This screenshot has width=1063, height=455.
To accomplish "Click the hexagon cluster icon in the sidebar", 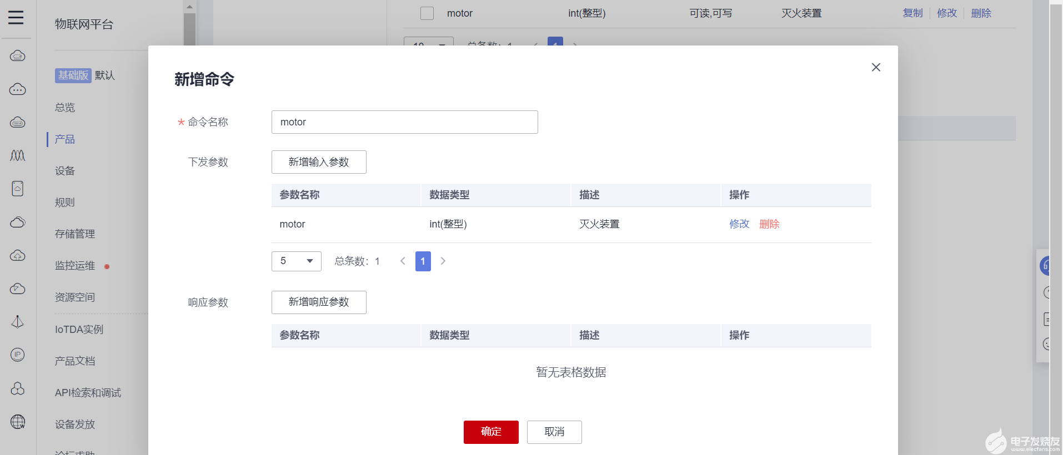I will [18, 388].
